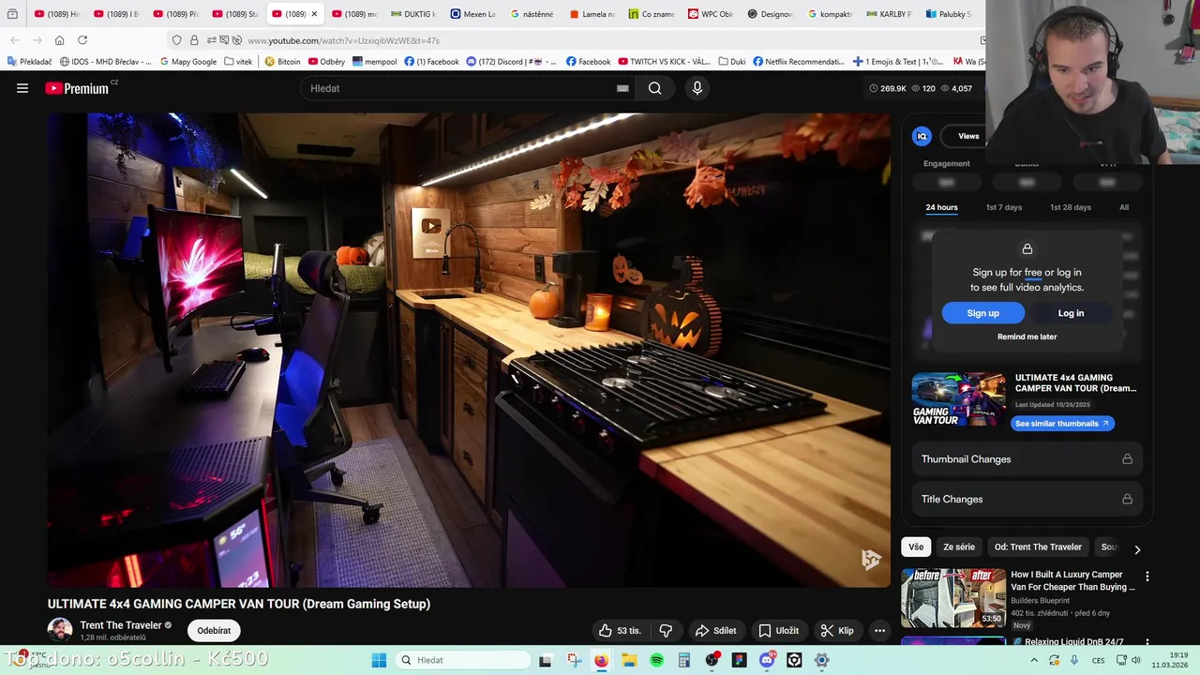The width and height of the screenshot is (1200, 675).
Task: Open See similar thumbnails
Action: point(1062,424)
